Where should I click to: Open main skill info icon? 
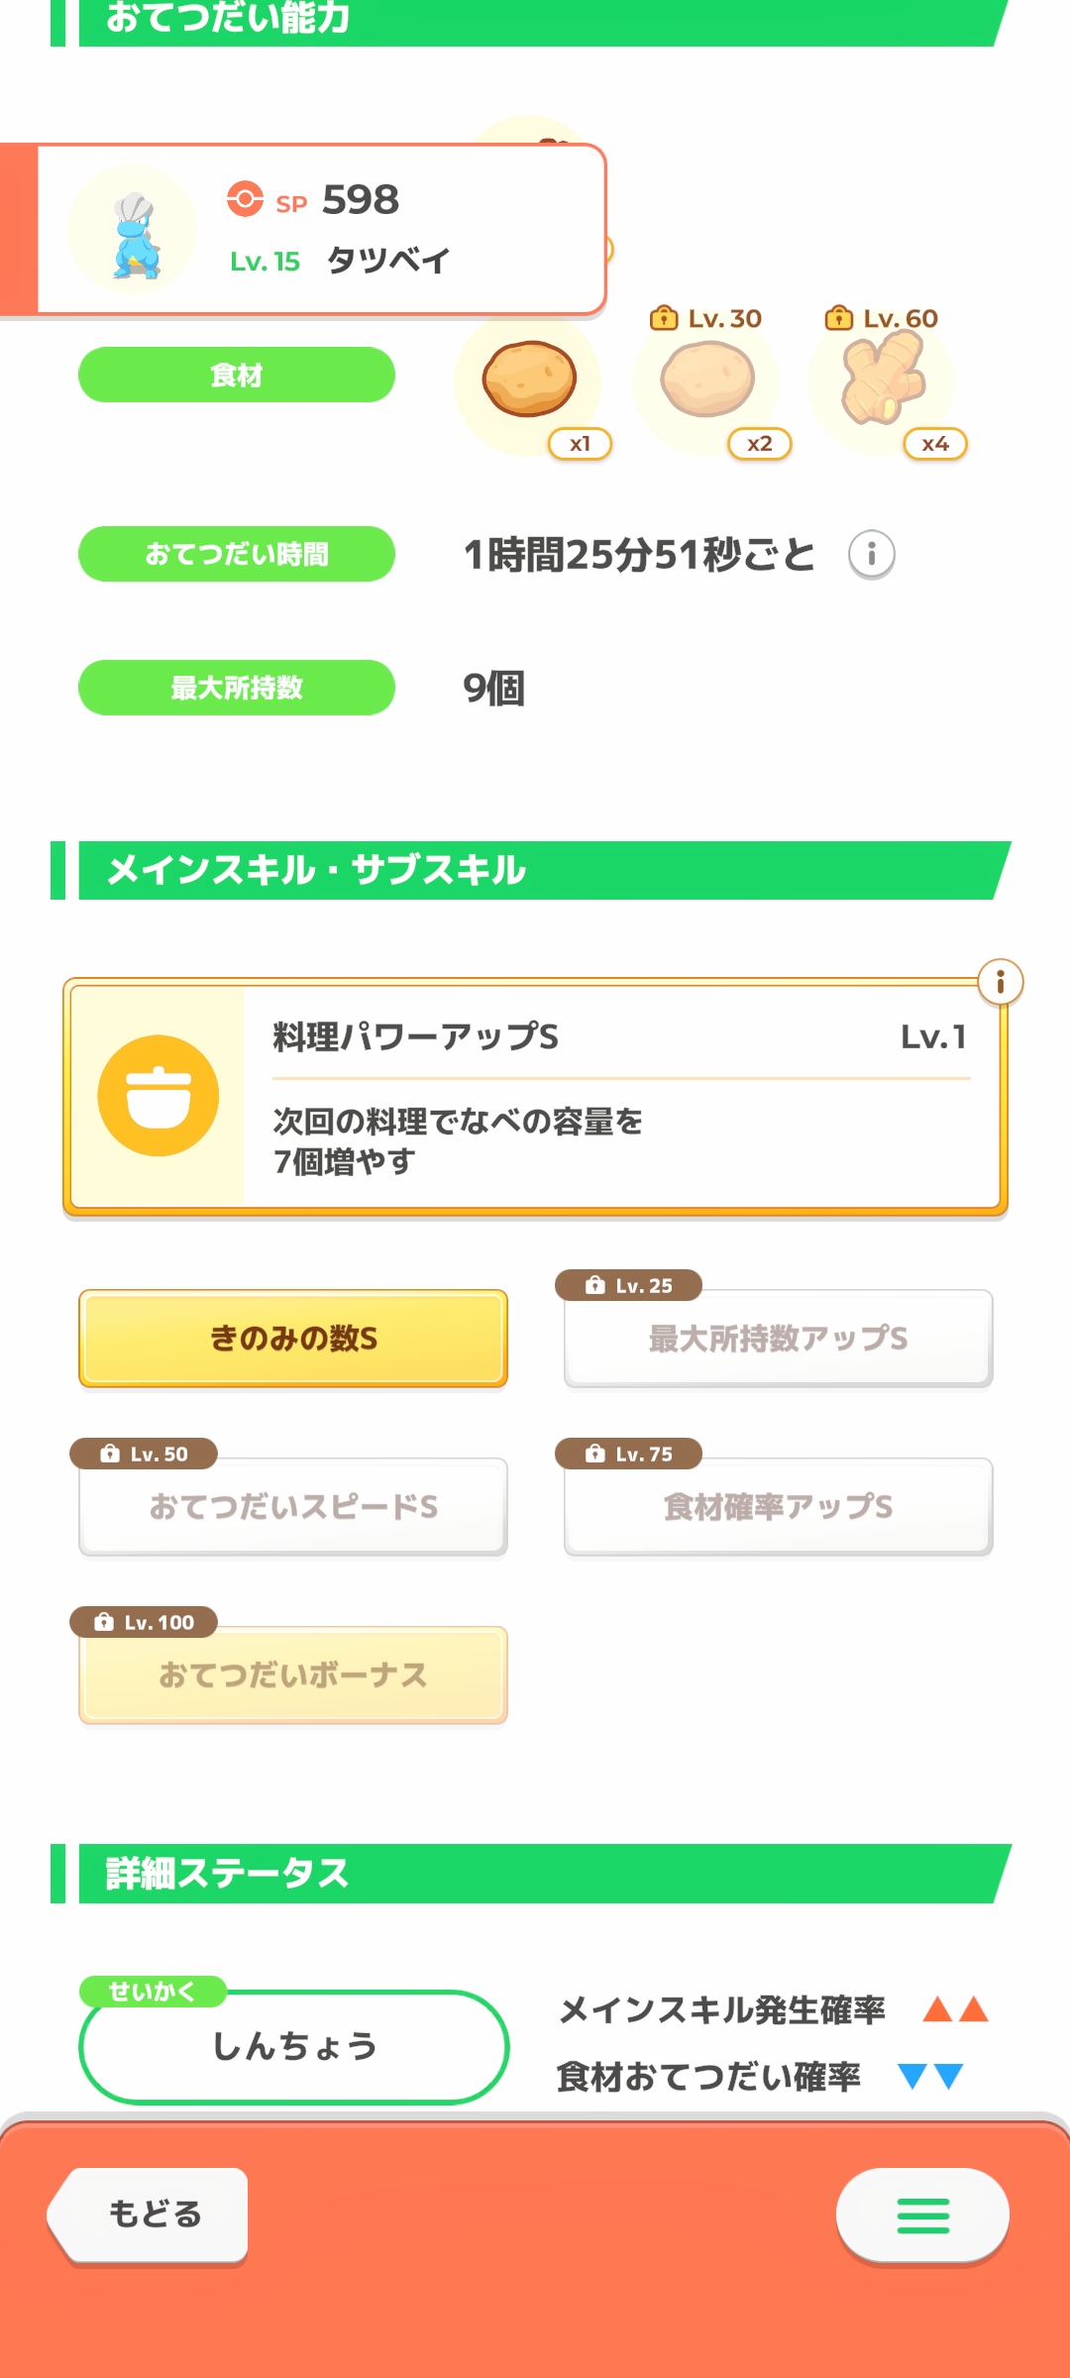[x=1000, y=982]
